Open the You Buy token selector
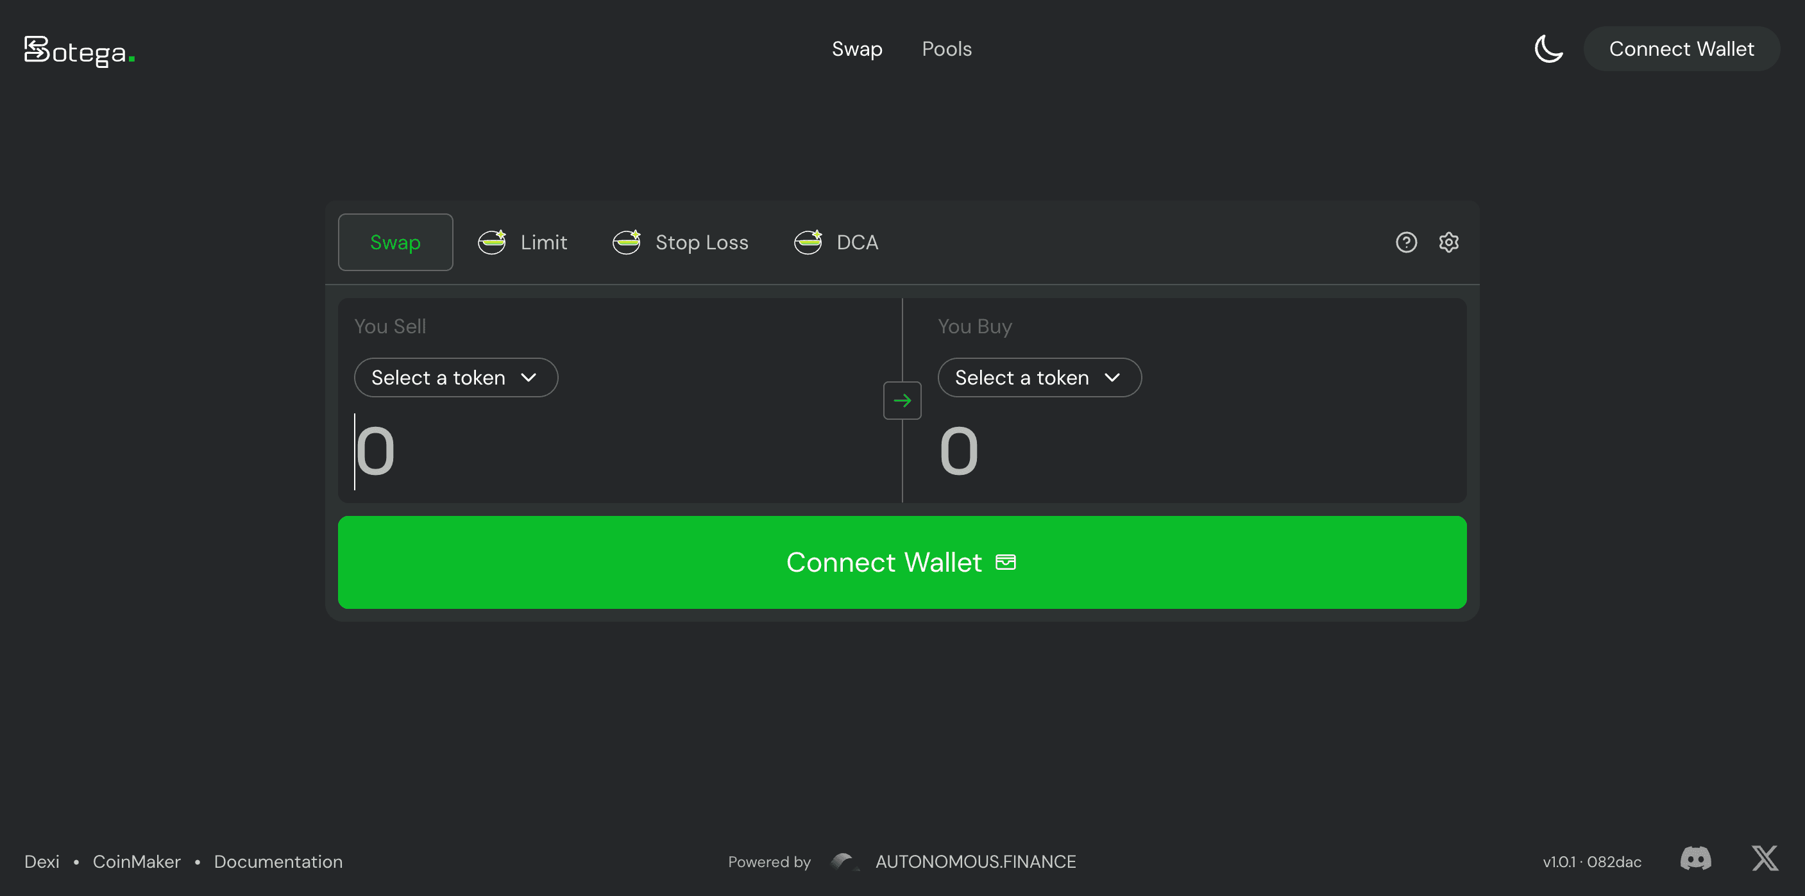The height and width of the screenshot is (896, 1805). point(1039,377)
